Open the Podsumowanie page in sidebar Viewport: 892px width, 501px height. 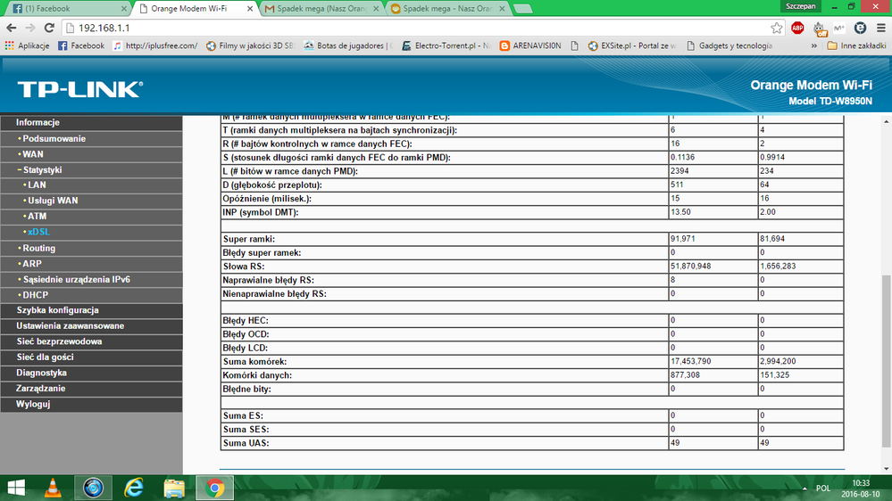(54, 139)
